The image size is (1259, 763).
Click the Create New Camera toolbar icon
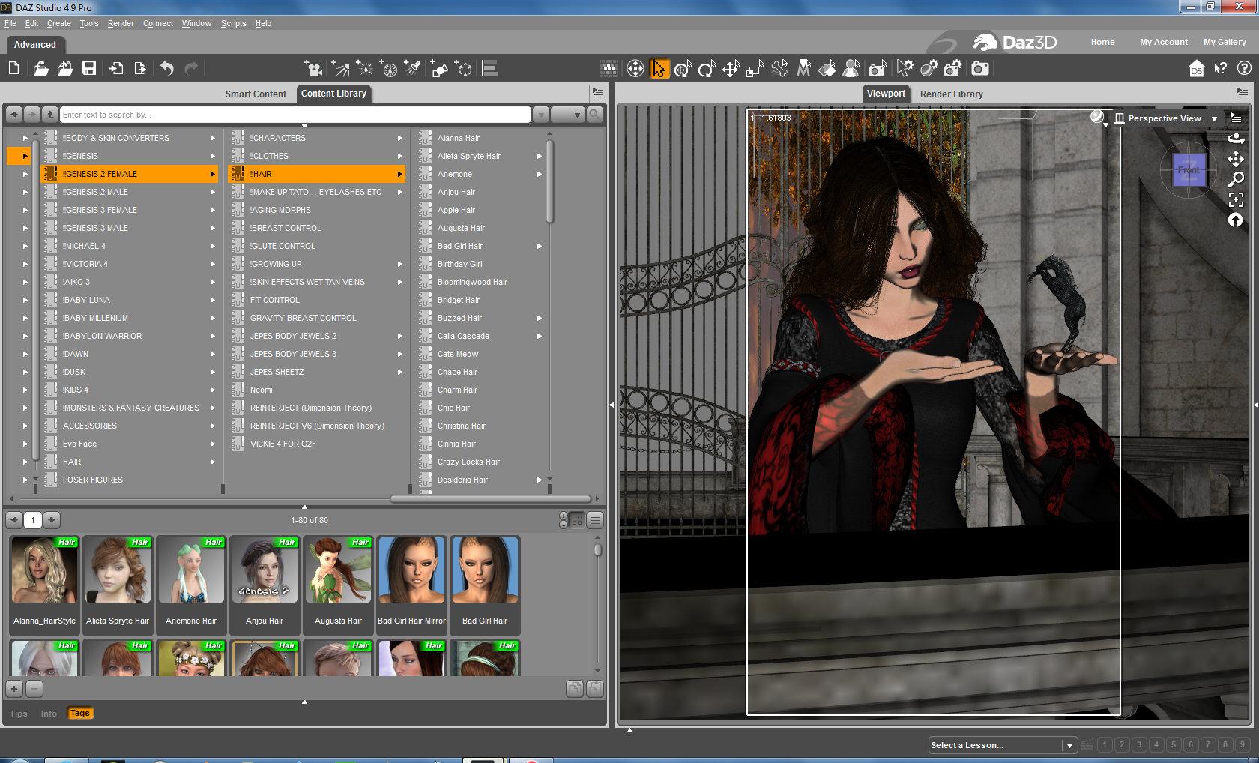point(313,69)
